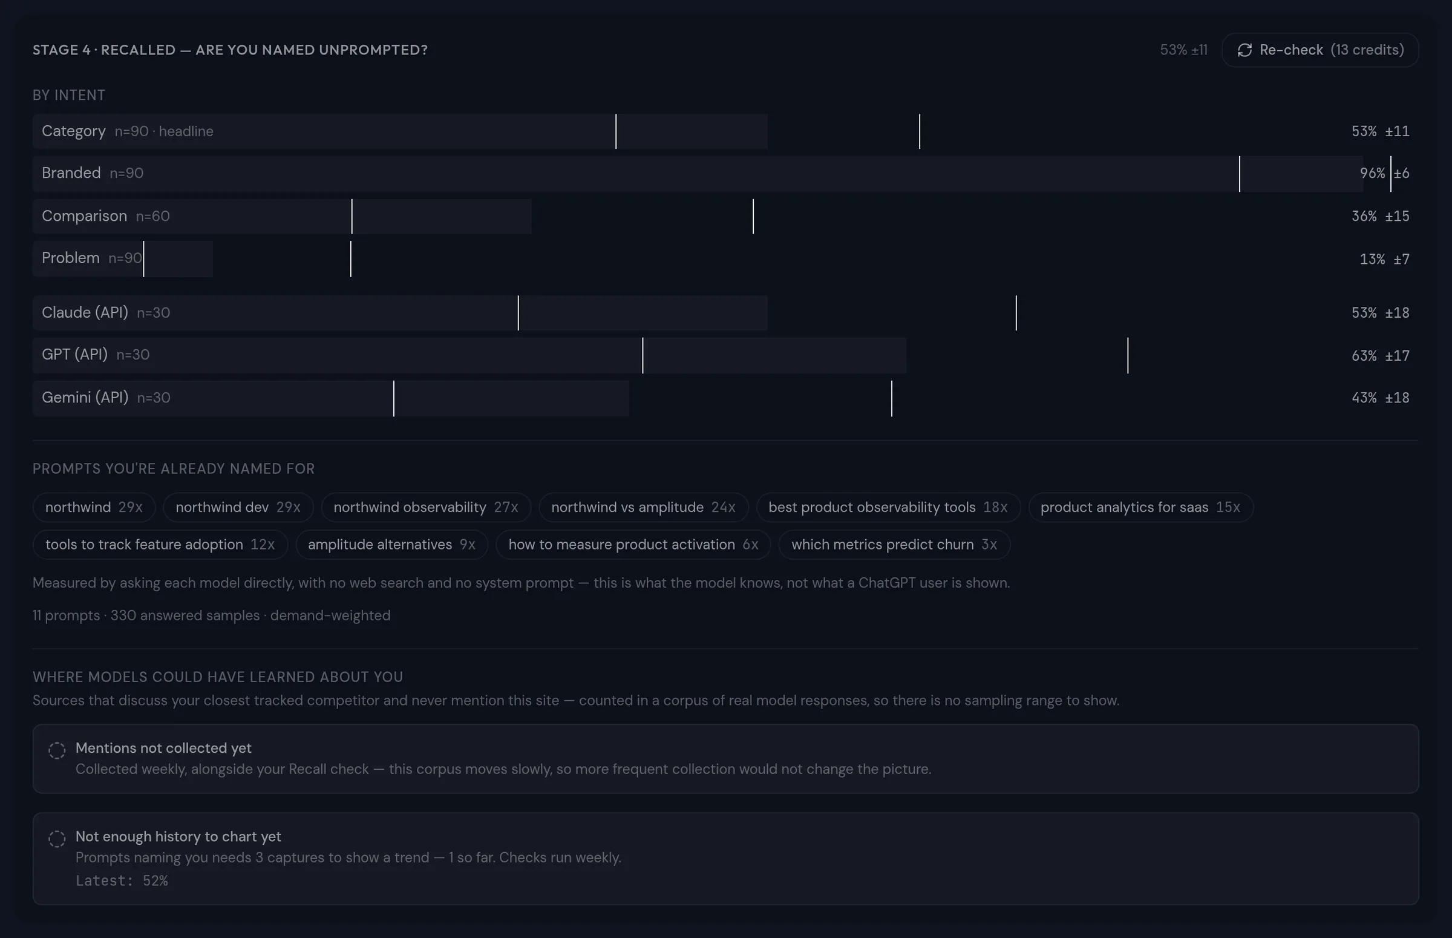
Task: Click the Problem row's "13% ±7" value
Action: click(x=1384, y=260)
